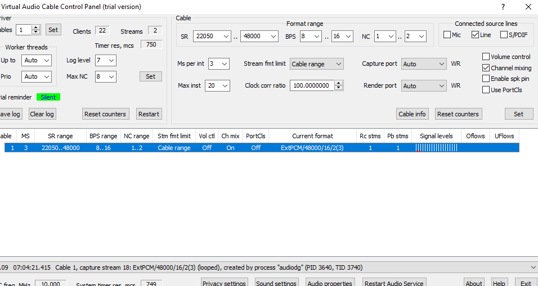Click the Timer res value 750

tap(151, 44)
